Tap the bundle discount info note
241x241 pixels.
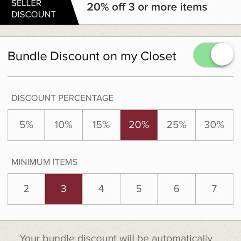pos(116,237)
